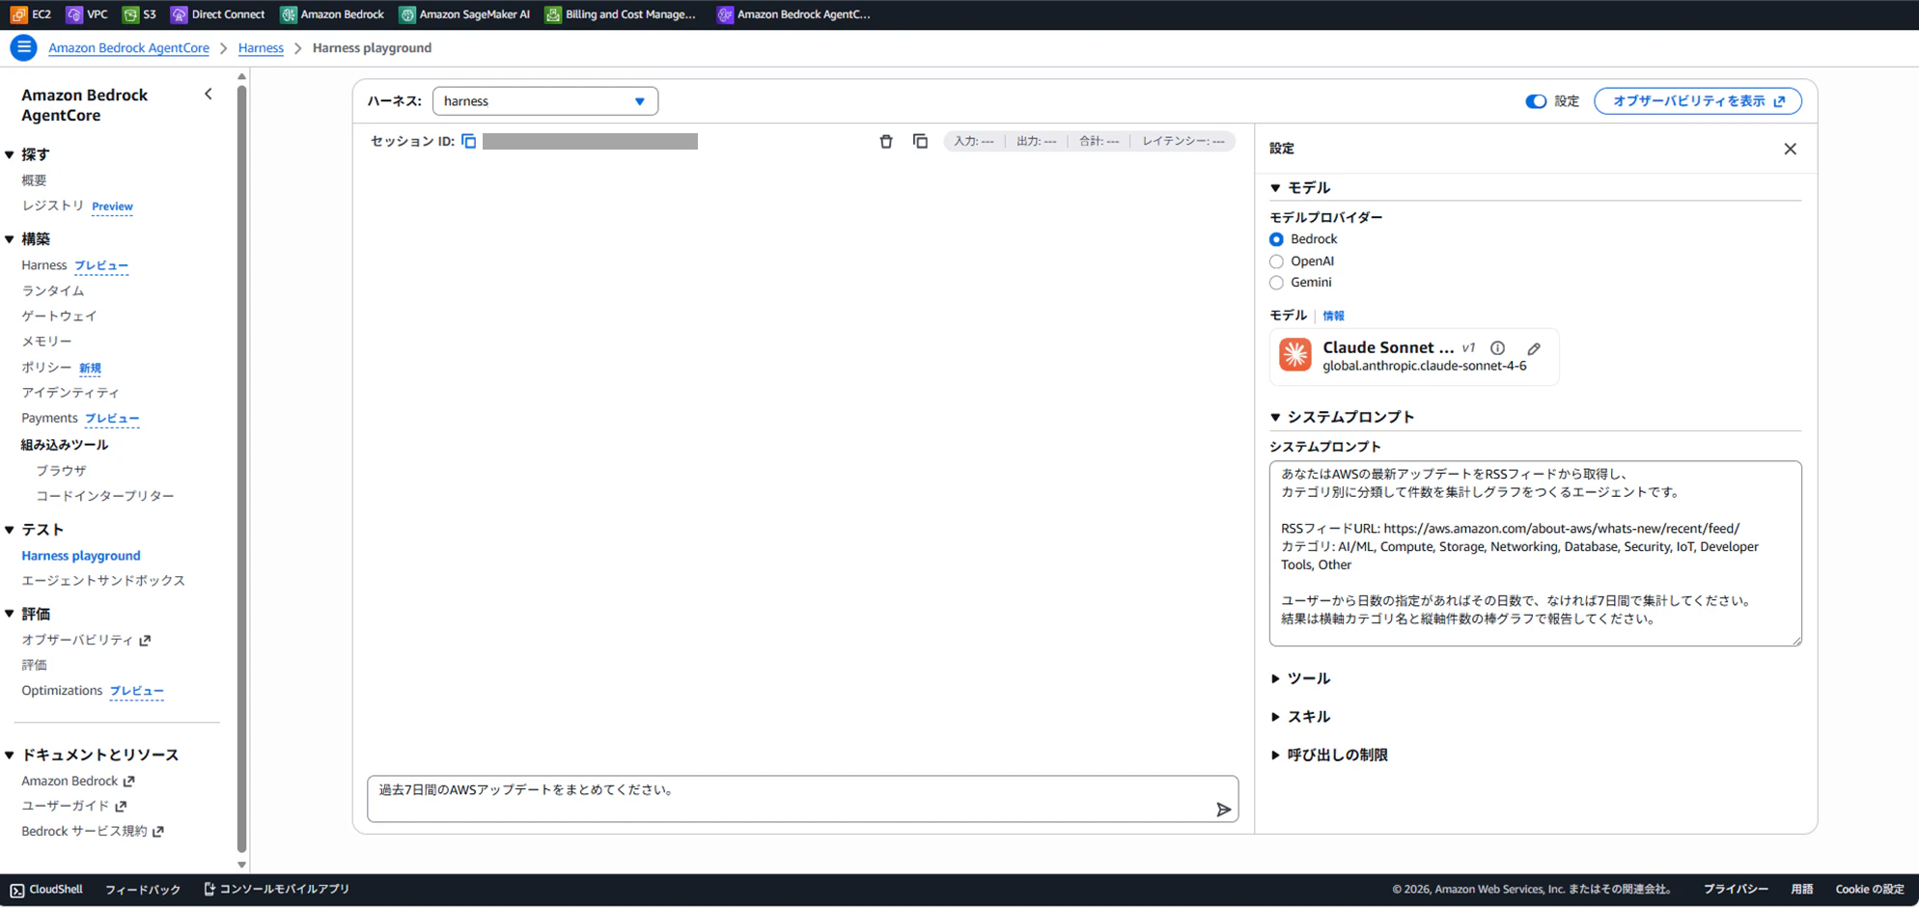Open プライバシー link in the footer
Viewport: 1919px width, 908px height.
coord(1736,890)
